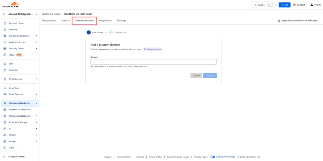Open the Go to search box
This screenshot has width=323, height=161.
pyautogui.click(x=263, y=5)
